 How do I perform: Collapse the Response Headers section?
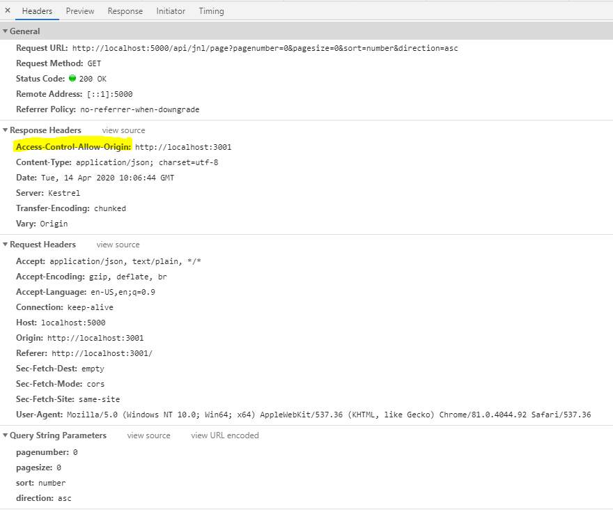click(x=6, y=130)
